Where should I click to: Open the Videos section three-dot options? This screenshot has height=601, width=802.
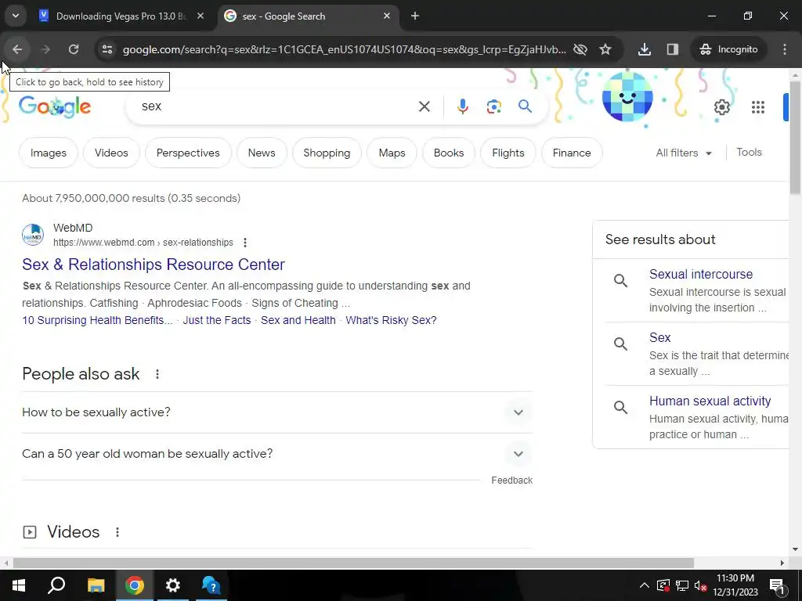click(117, 532)
